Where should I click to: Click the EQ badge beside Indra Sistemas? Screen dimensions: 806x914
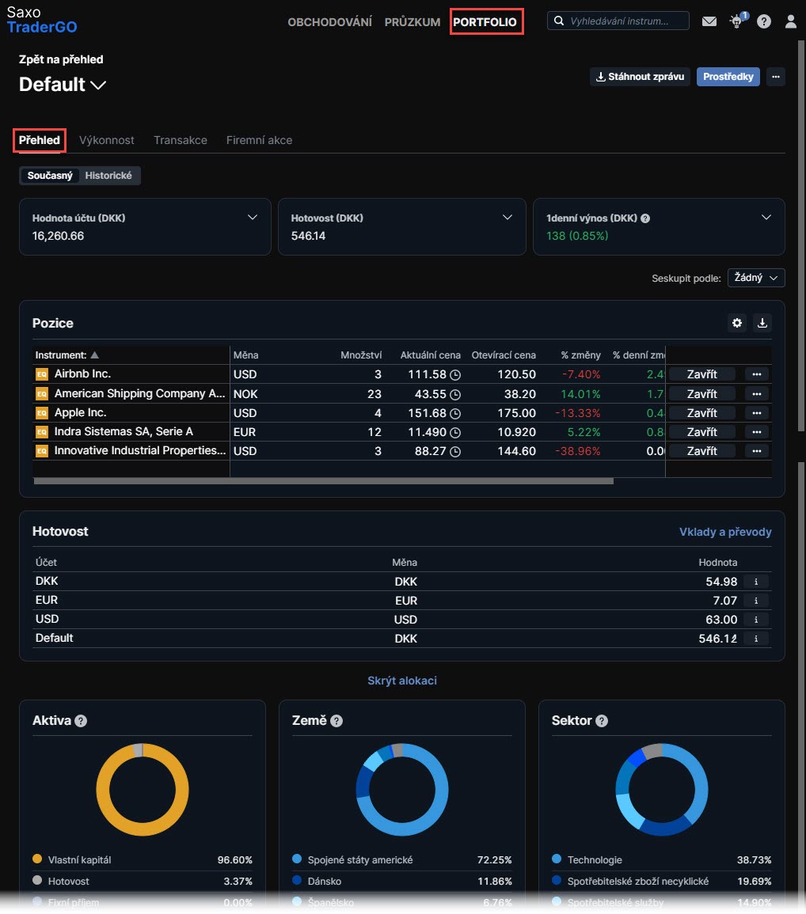[x=42, y=432]
